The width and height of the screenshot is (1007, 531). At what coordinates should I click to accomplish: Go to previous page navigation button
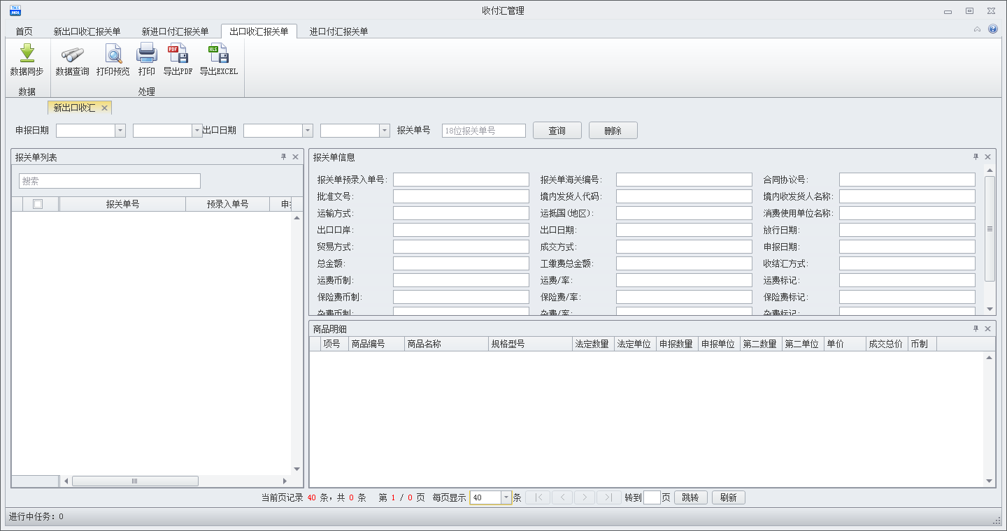[x=562, y=497]
